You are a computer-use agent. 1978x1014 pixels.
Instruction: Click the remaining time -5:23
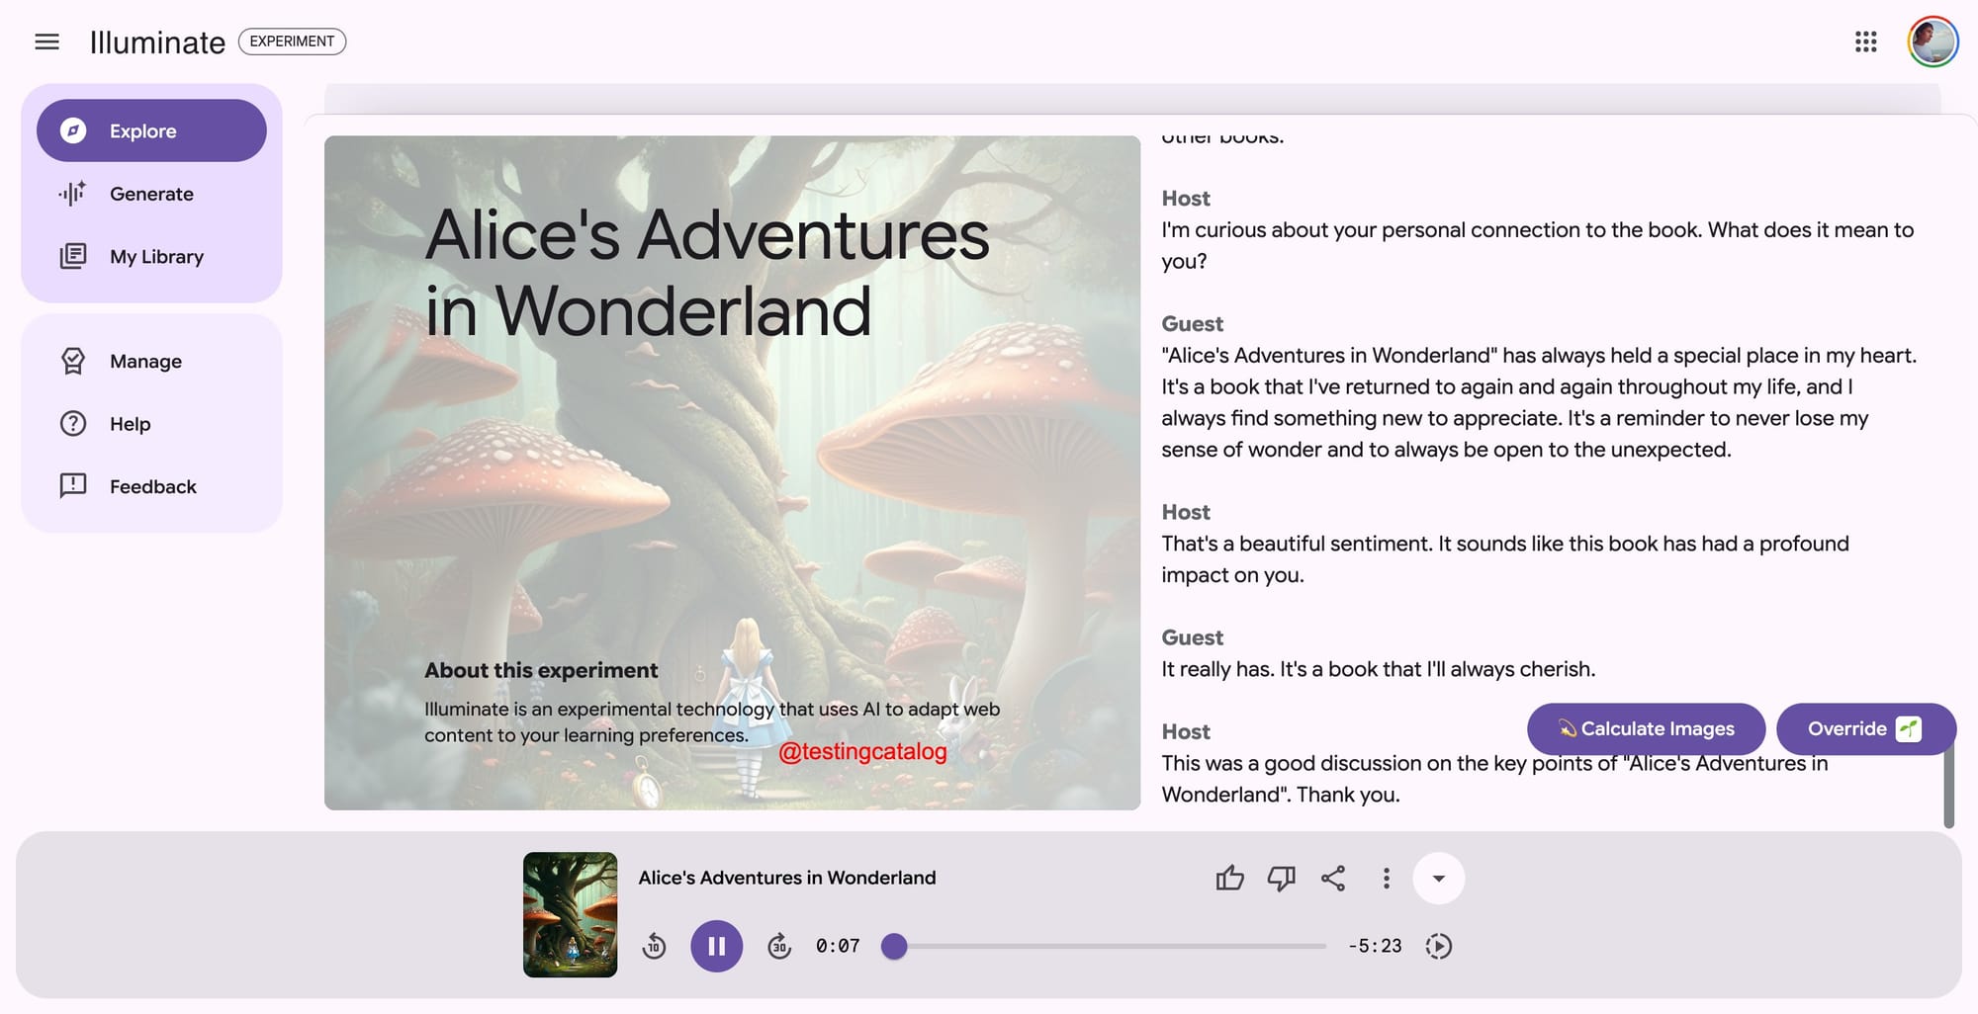point(1375,946)
